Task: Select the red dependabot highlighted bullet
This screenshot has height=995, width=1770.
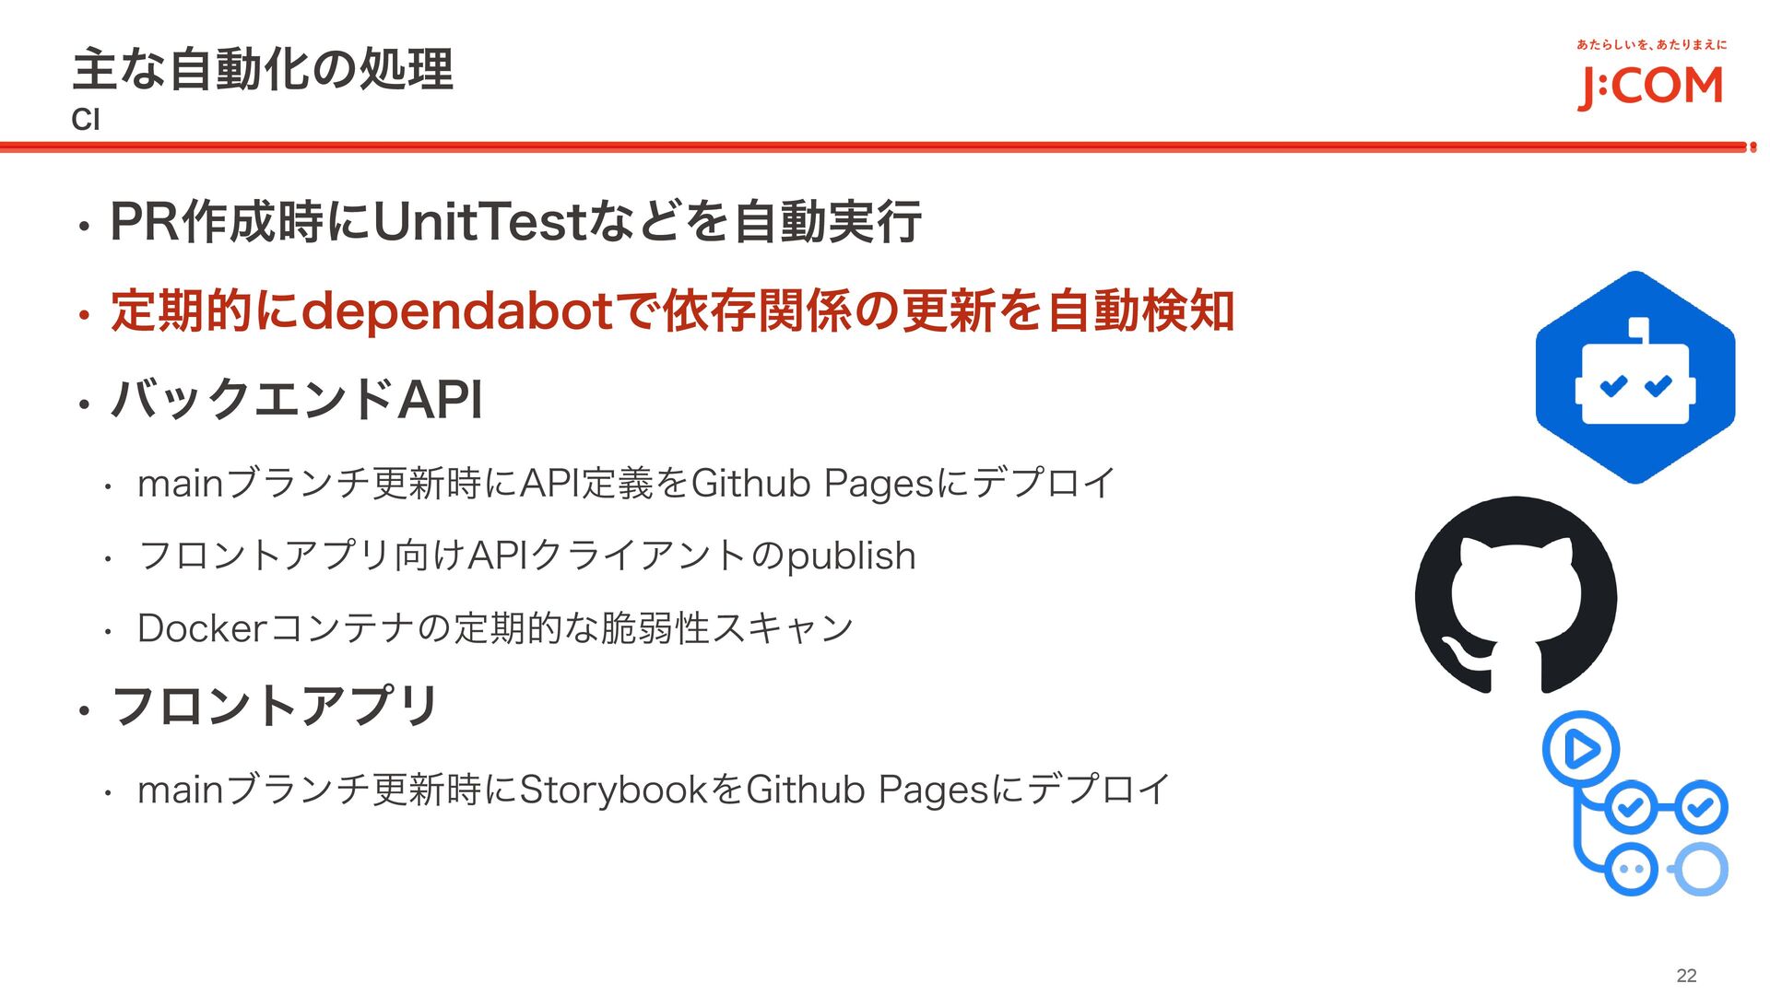Action: [x=672, y=310]
